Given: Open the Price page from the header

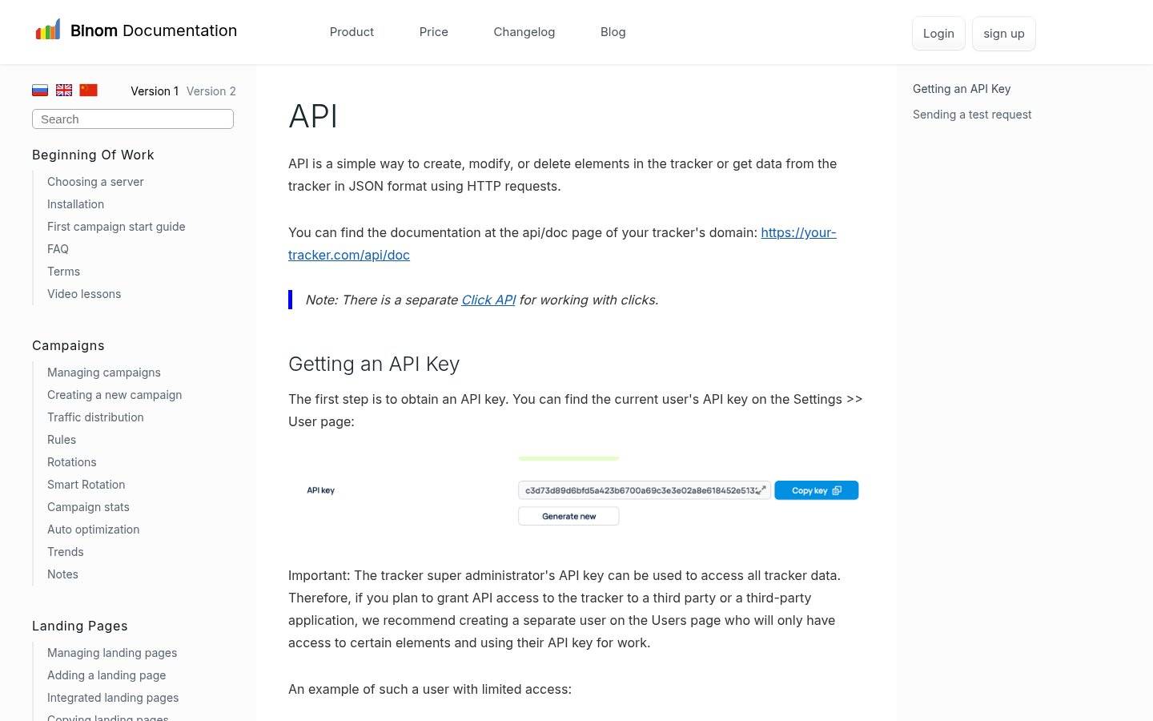Looking at the screenshot, I should click(x=434, y=32).
